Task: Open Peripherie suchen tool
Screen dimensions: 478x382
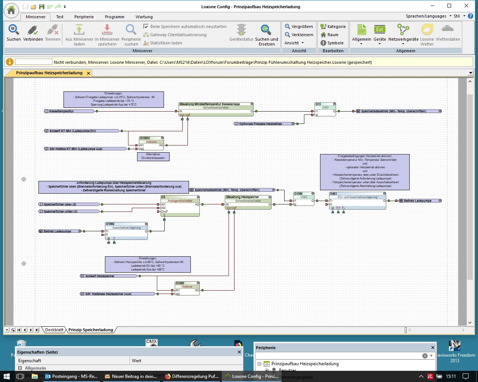Action: (131, 30)
